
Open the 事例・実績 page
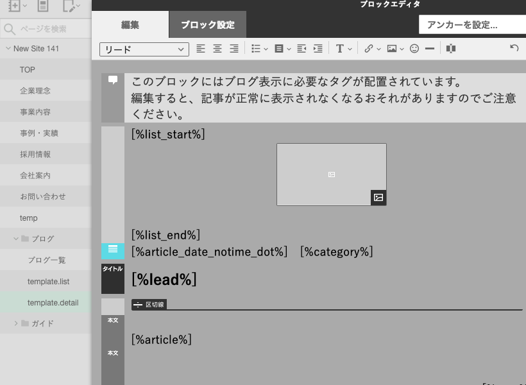(x=46, y=133)
